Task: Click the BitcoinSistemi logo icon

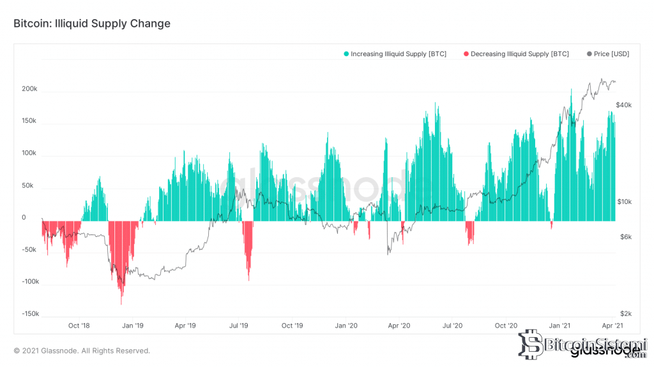Action: (x=531, y=344)
